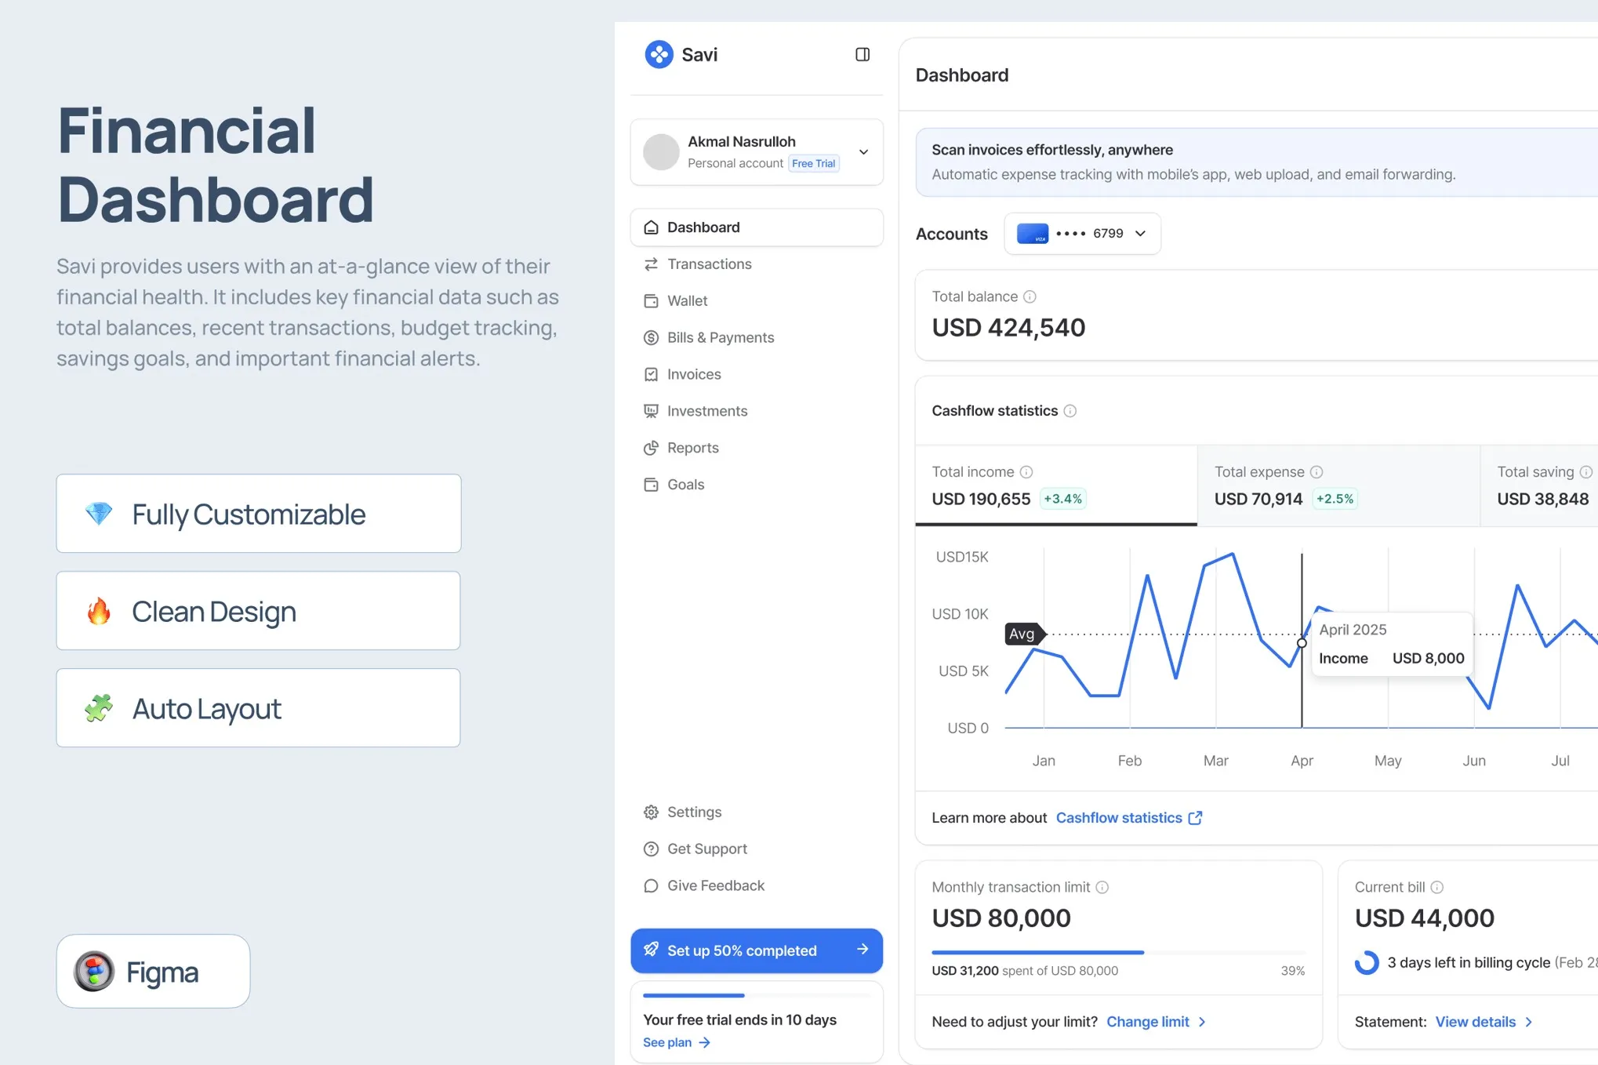Screen dimensions: 1598x1065
Task: Switch to the Total saving tab
Action: [x=1539, y=485]
